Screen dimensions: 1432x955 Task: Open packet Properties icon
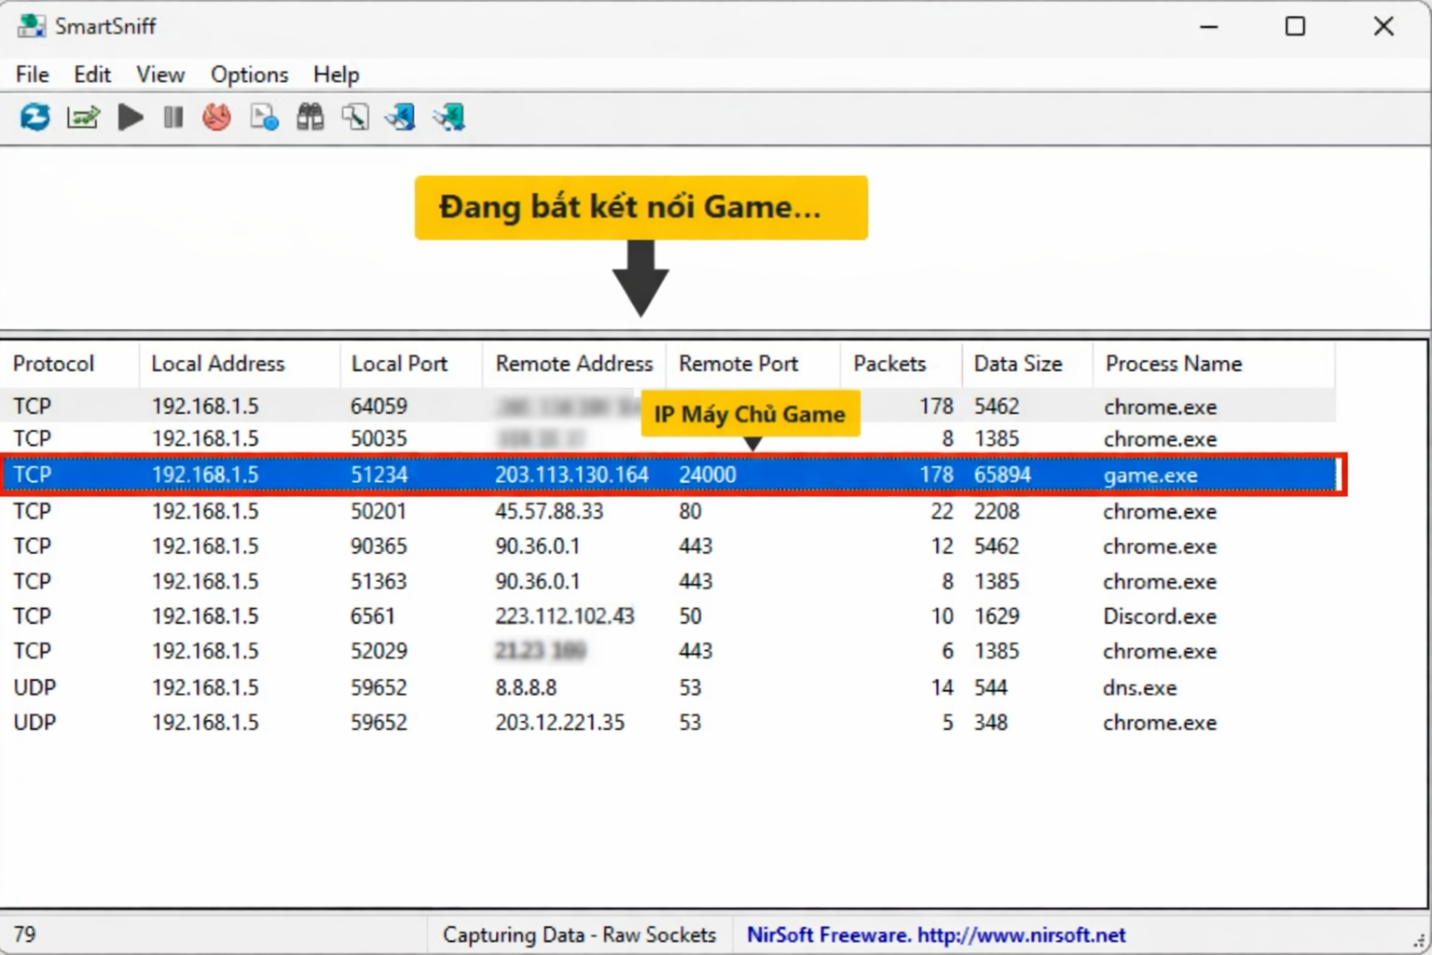(263, 117)
